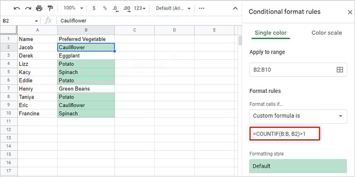Click the Redo arrow icon

point(28,8)
